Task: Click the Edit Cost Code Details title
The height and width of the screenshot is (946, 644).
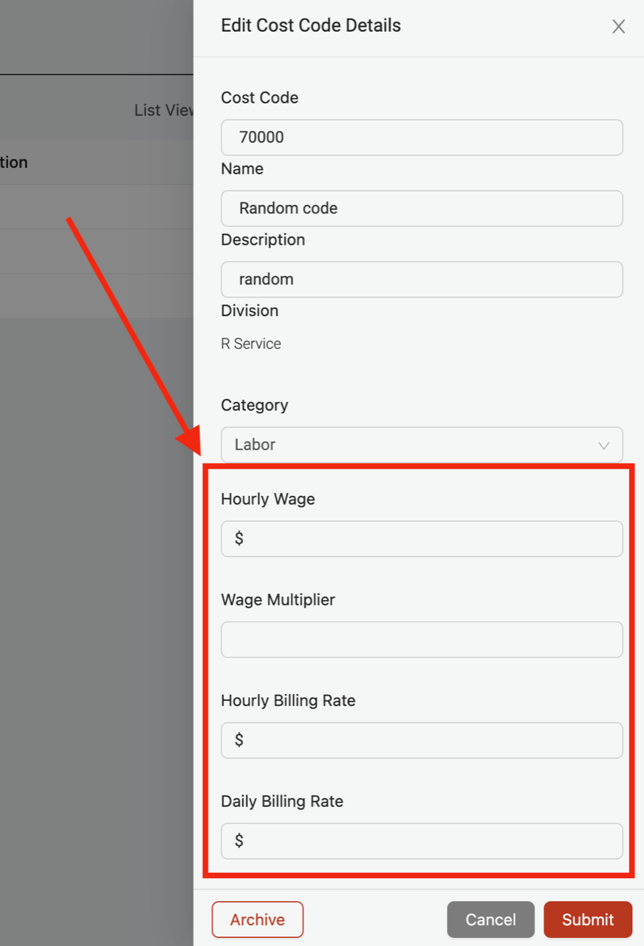Action: [x=311, y=25]
